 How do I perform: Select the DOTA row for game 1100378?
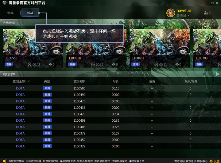20,133
